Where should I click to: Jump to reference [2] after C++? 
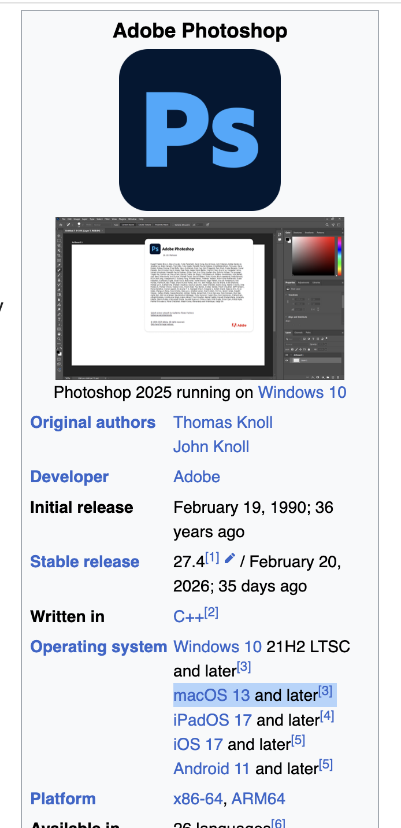tap(211, 612)
